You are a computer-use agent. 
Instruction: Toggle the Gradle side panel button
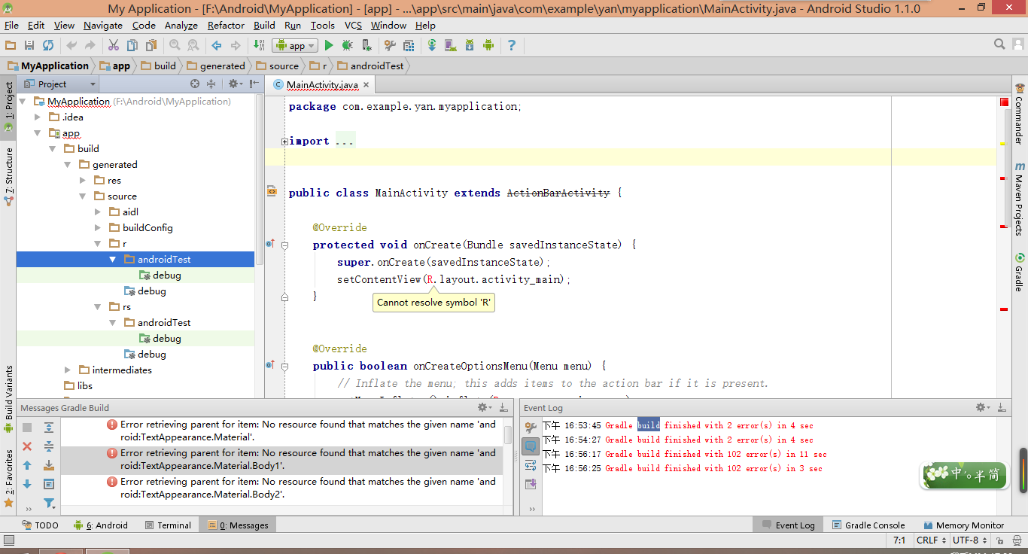(x=1020, y=272)
